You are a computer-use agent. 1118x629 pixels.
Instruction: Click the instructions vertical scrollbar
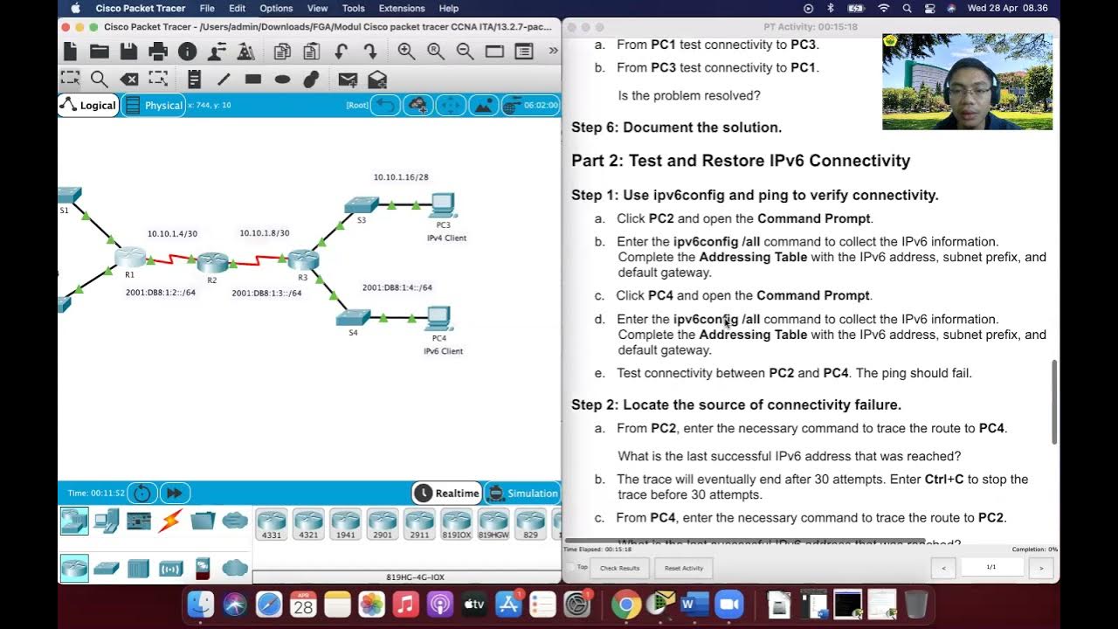tap(1054, 403)
